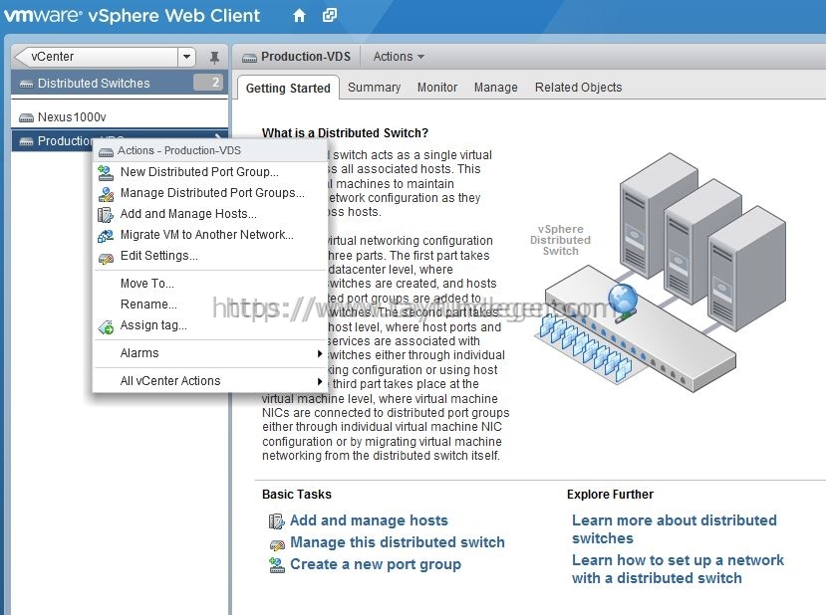Open the Monitor tab

[x=437, y=88]
